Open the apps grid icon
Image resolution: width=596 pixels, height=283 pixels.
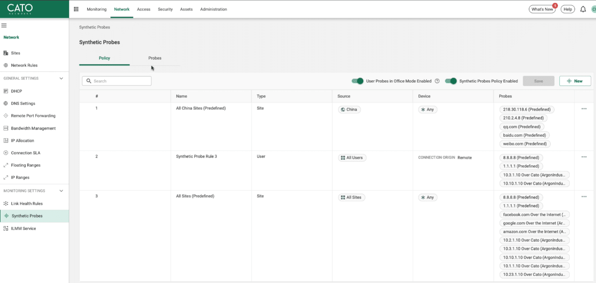(x=76, y=9)
